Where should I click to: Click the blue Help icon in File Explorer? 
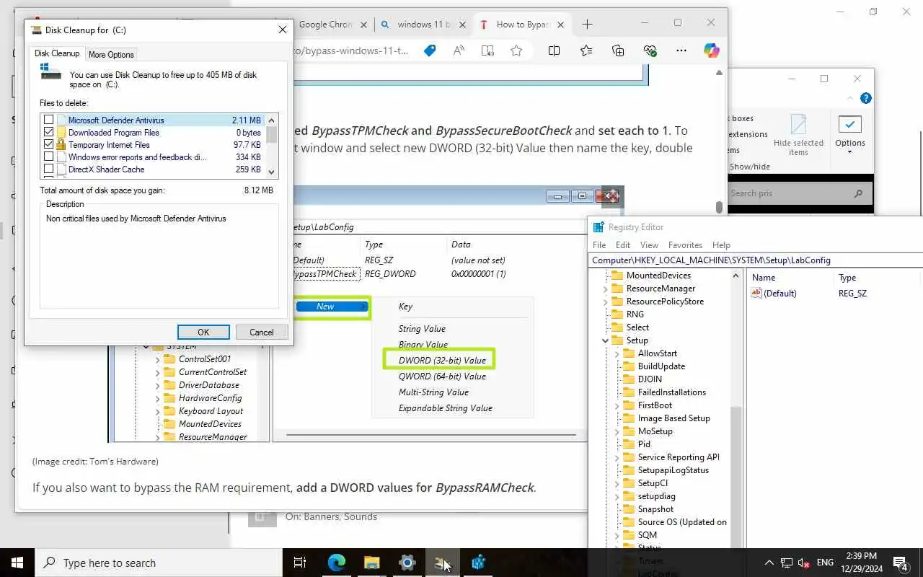(x=866, y=98)
